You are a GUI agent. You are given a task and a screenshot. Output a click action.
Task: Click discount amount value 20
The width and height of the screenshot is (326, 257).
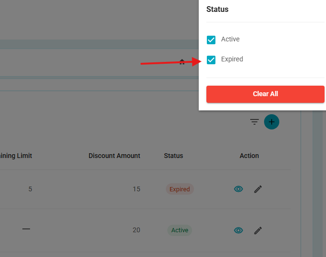click(136, 230)
